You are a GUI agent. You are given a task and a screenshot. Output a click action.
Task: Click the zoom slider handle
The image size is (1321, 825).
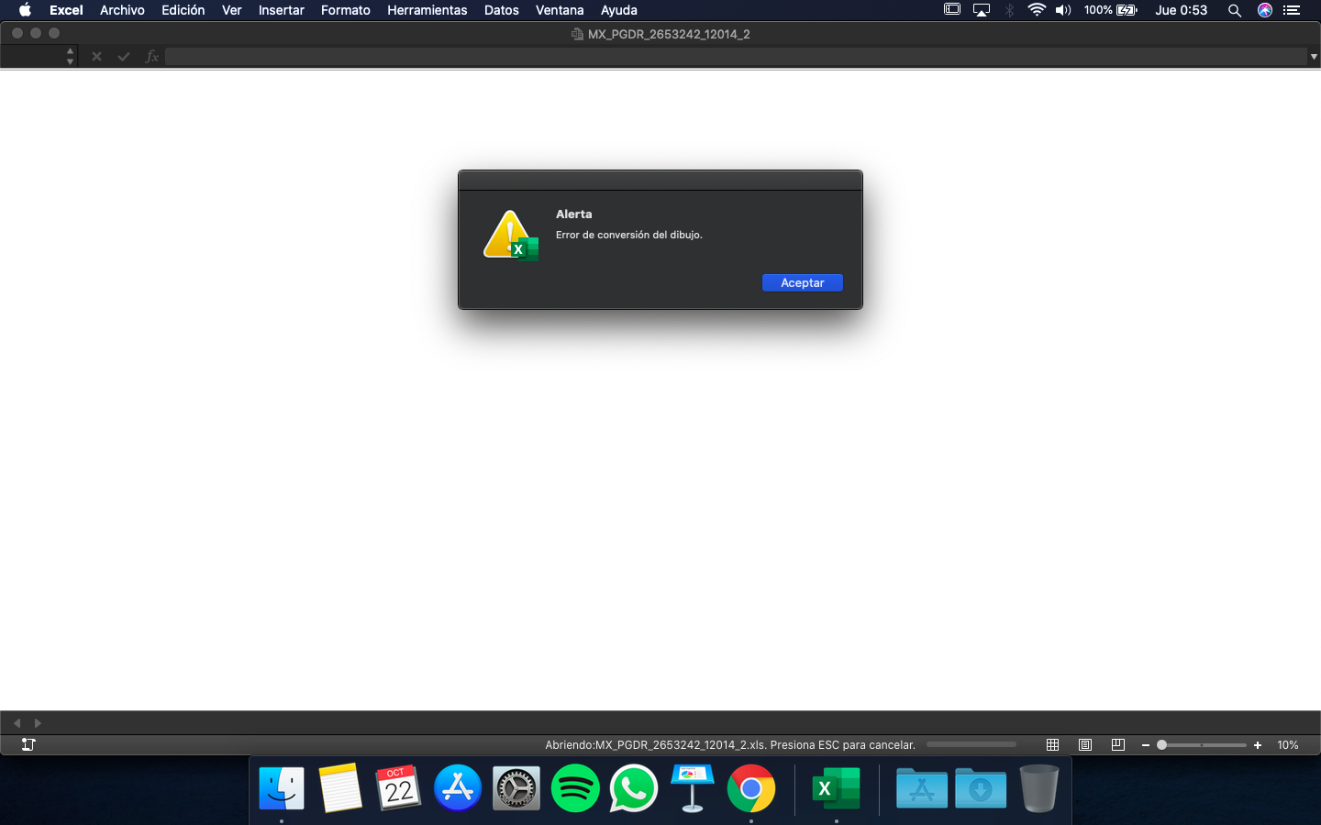pyautogui.click(x=1161, y=745)
